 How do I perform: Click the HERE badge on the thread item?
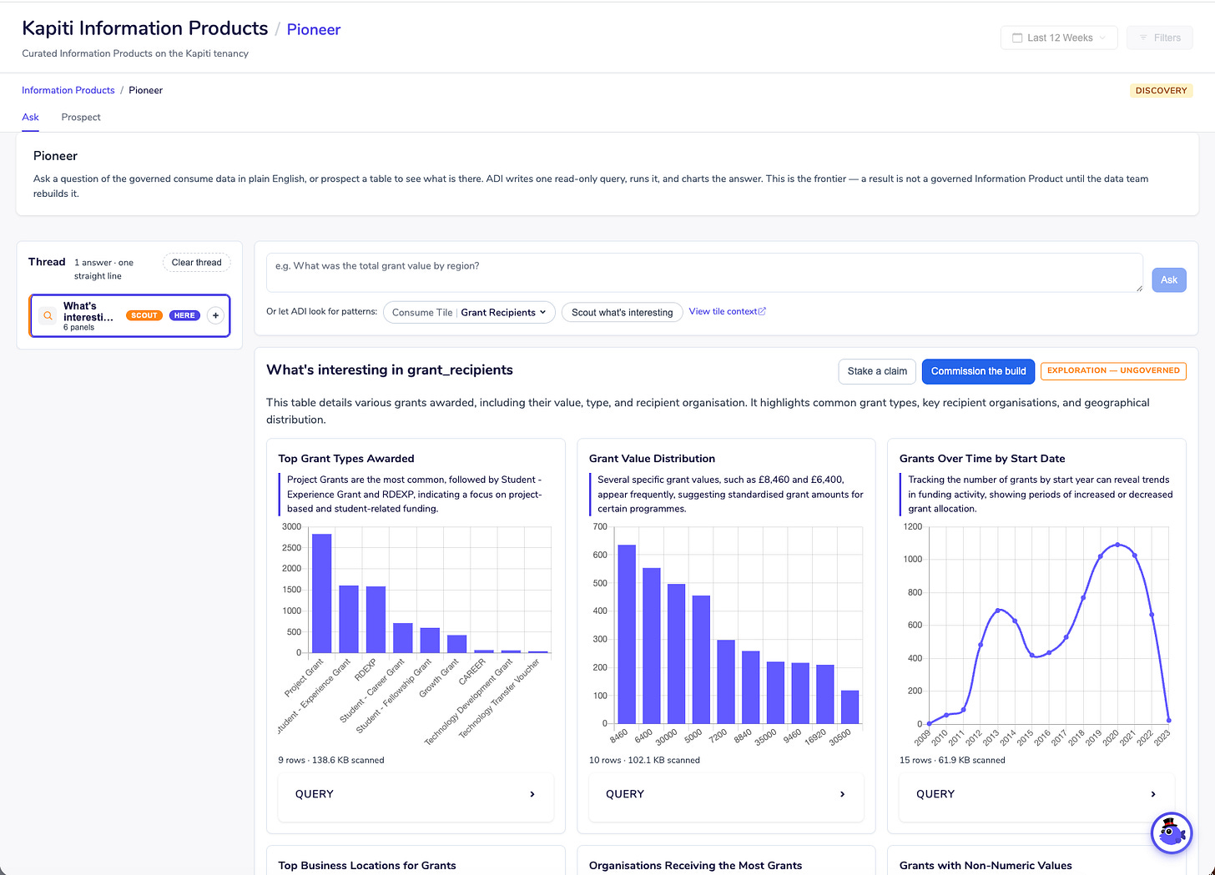tap(184, 315)
